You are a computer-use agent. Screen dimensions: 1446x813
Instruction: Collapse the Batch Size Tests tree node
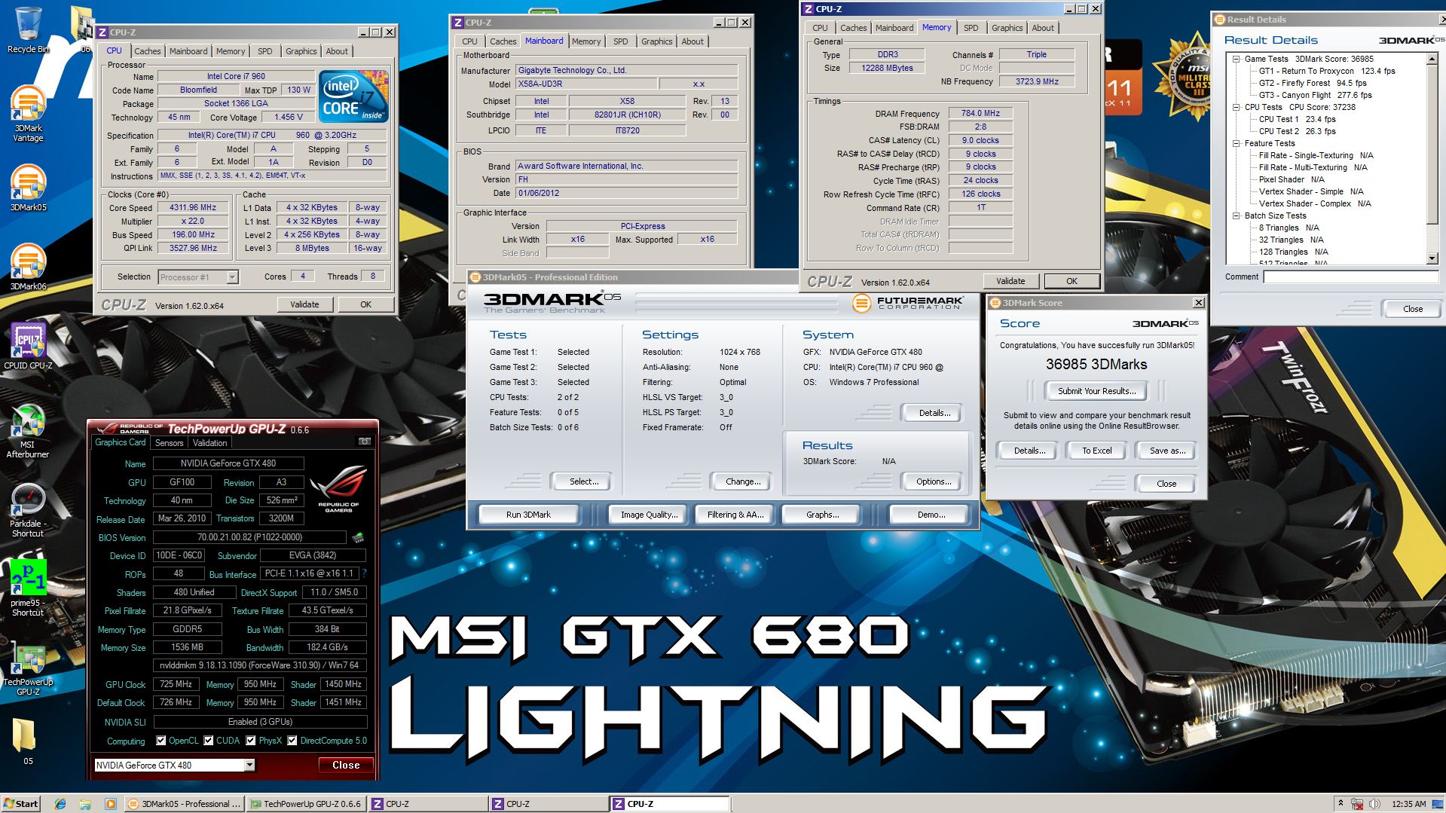click(x=1237, y=215)
